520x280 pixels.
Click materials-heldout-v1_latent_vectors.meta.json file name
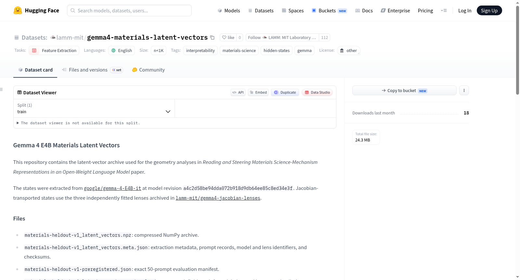tap(86, 247)
